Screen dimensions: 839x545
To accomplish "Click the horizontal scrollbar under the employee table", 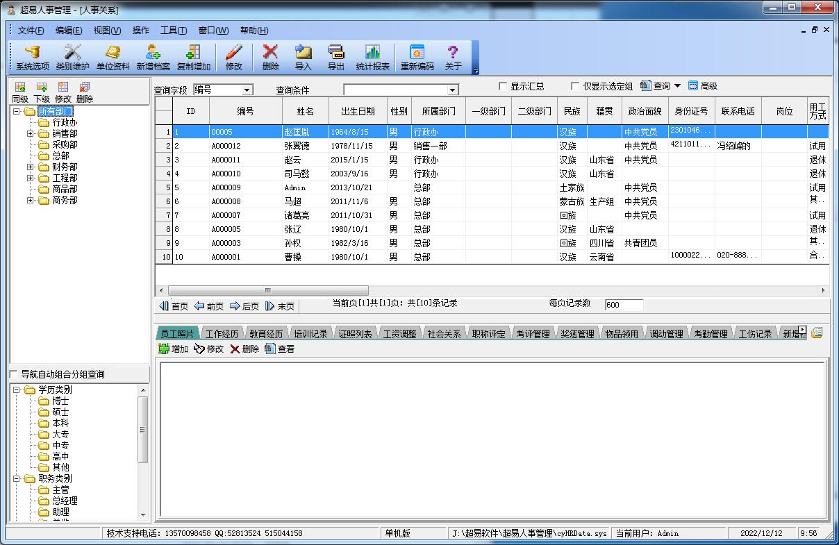I will click(x=492, y=290).
